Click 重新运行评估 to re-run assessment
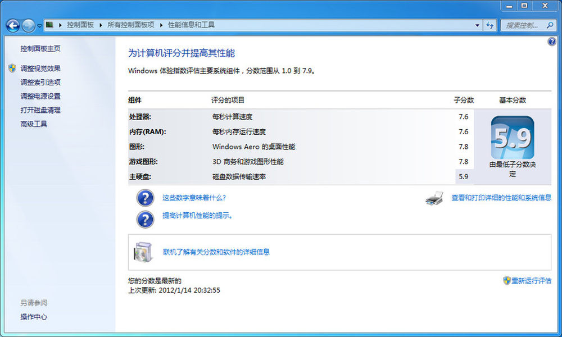Viewport: 562px width, 337px height. 531,281
